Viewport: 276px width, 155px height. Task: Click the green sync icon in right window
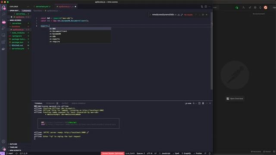click(237, 8)
